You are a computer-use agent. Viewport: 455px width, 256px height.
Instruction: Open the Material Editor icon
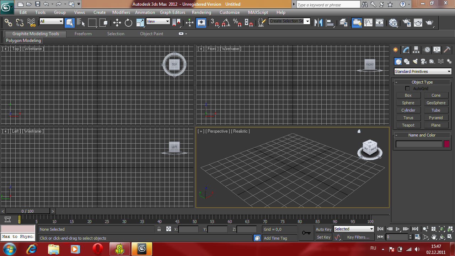pyautogui.click(x=393, y=23)
